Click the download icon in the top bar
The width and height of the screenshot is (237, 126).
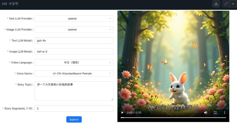click(x=216, y=4)
